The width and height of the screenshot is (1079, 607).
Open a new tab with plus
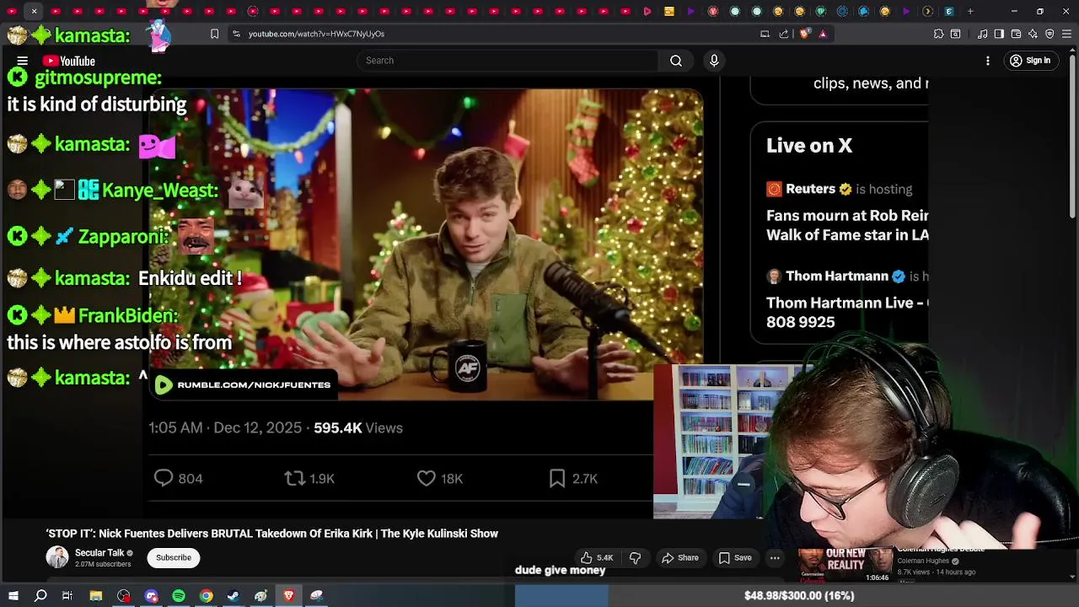970,11
